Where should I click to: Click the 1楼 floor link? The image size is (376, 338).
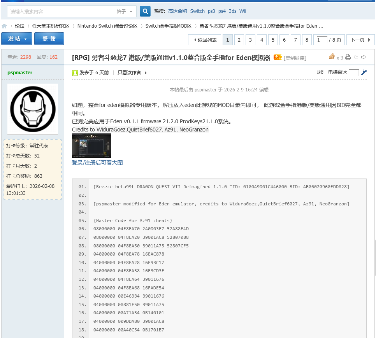tap(320, 72)
